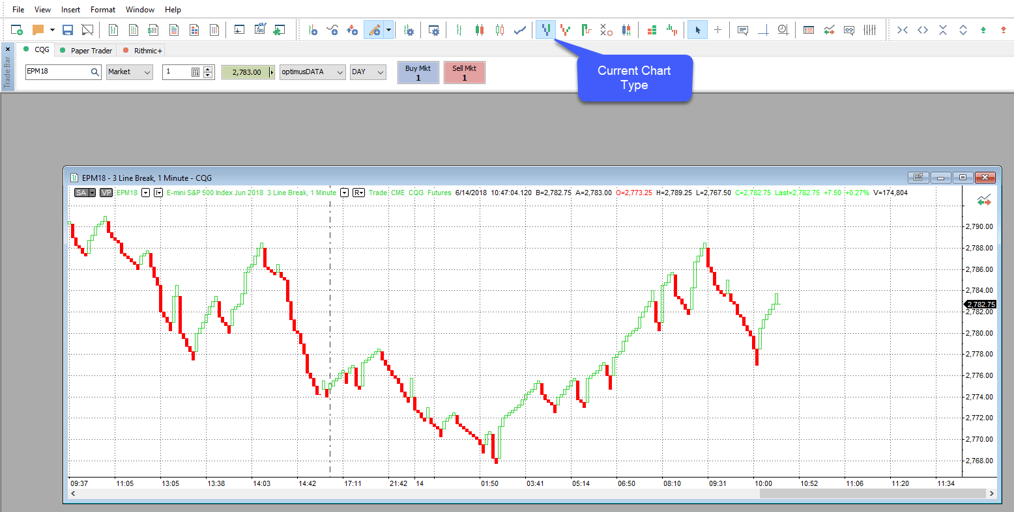Select the filled candlestick chart type
The width and height of the screenshot is (1014, 512).
pyautogui.click(x=480, y=30)
